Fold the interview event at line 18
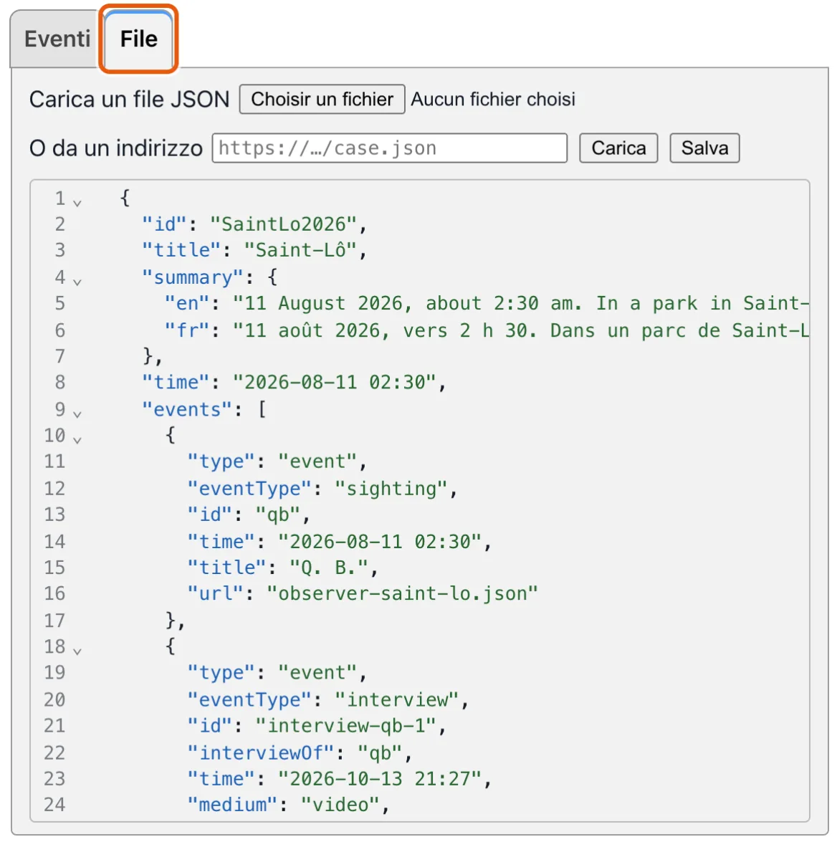 (77, 651)
